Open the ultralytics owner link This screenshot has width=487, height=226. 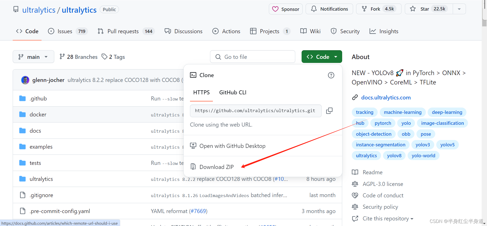pyautogui.click(x=39, y=10)
